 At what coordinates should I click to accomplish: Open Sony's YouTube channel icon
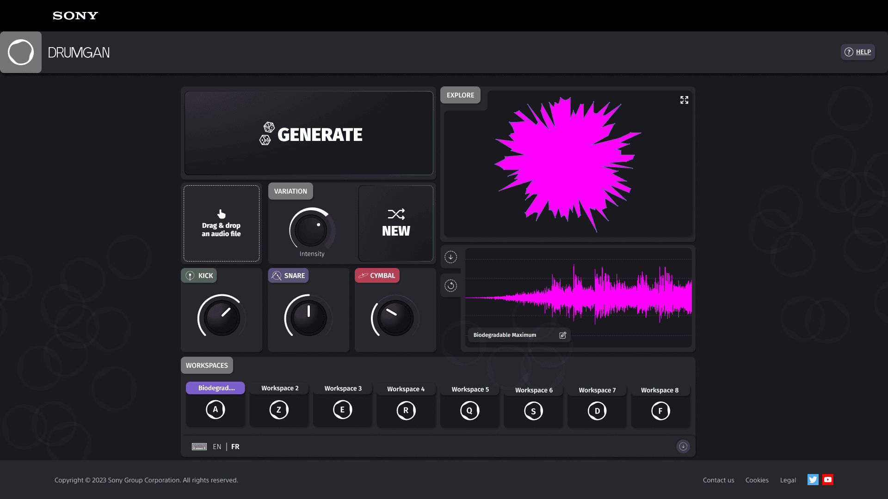pos(828,480)
